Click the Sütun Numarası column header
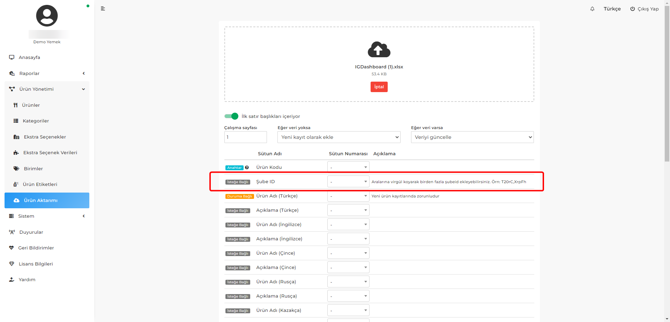 tap(348, 153)
